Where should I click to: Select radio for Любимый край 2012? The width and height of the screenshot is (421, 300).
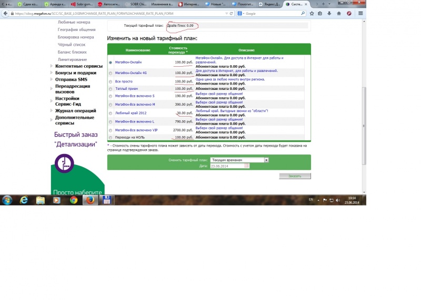(x=111, y=113)
